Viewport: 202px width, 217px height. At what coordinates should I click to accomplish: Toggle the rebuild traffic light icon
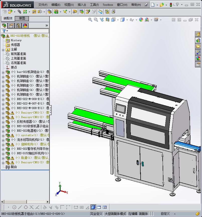click(x=171, y=5)
